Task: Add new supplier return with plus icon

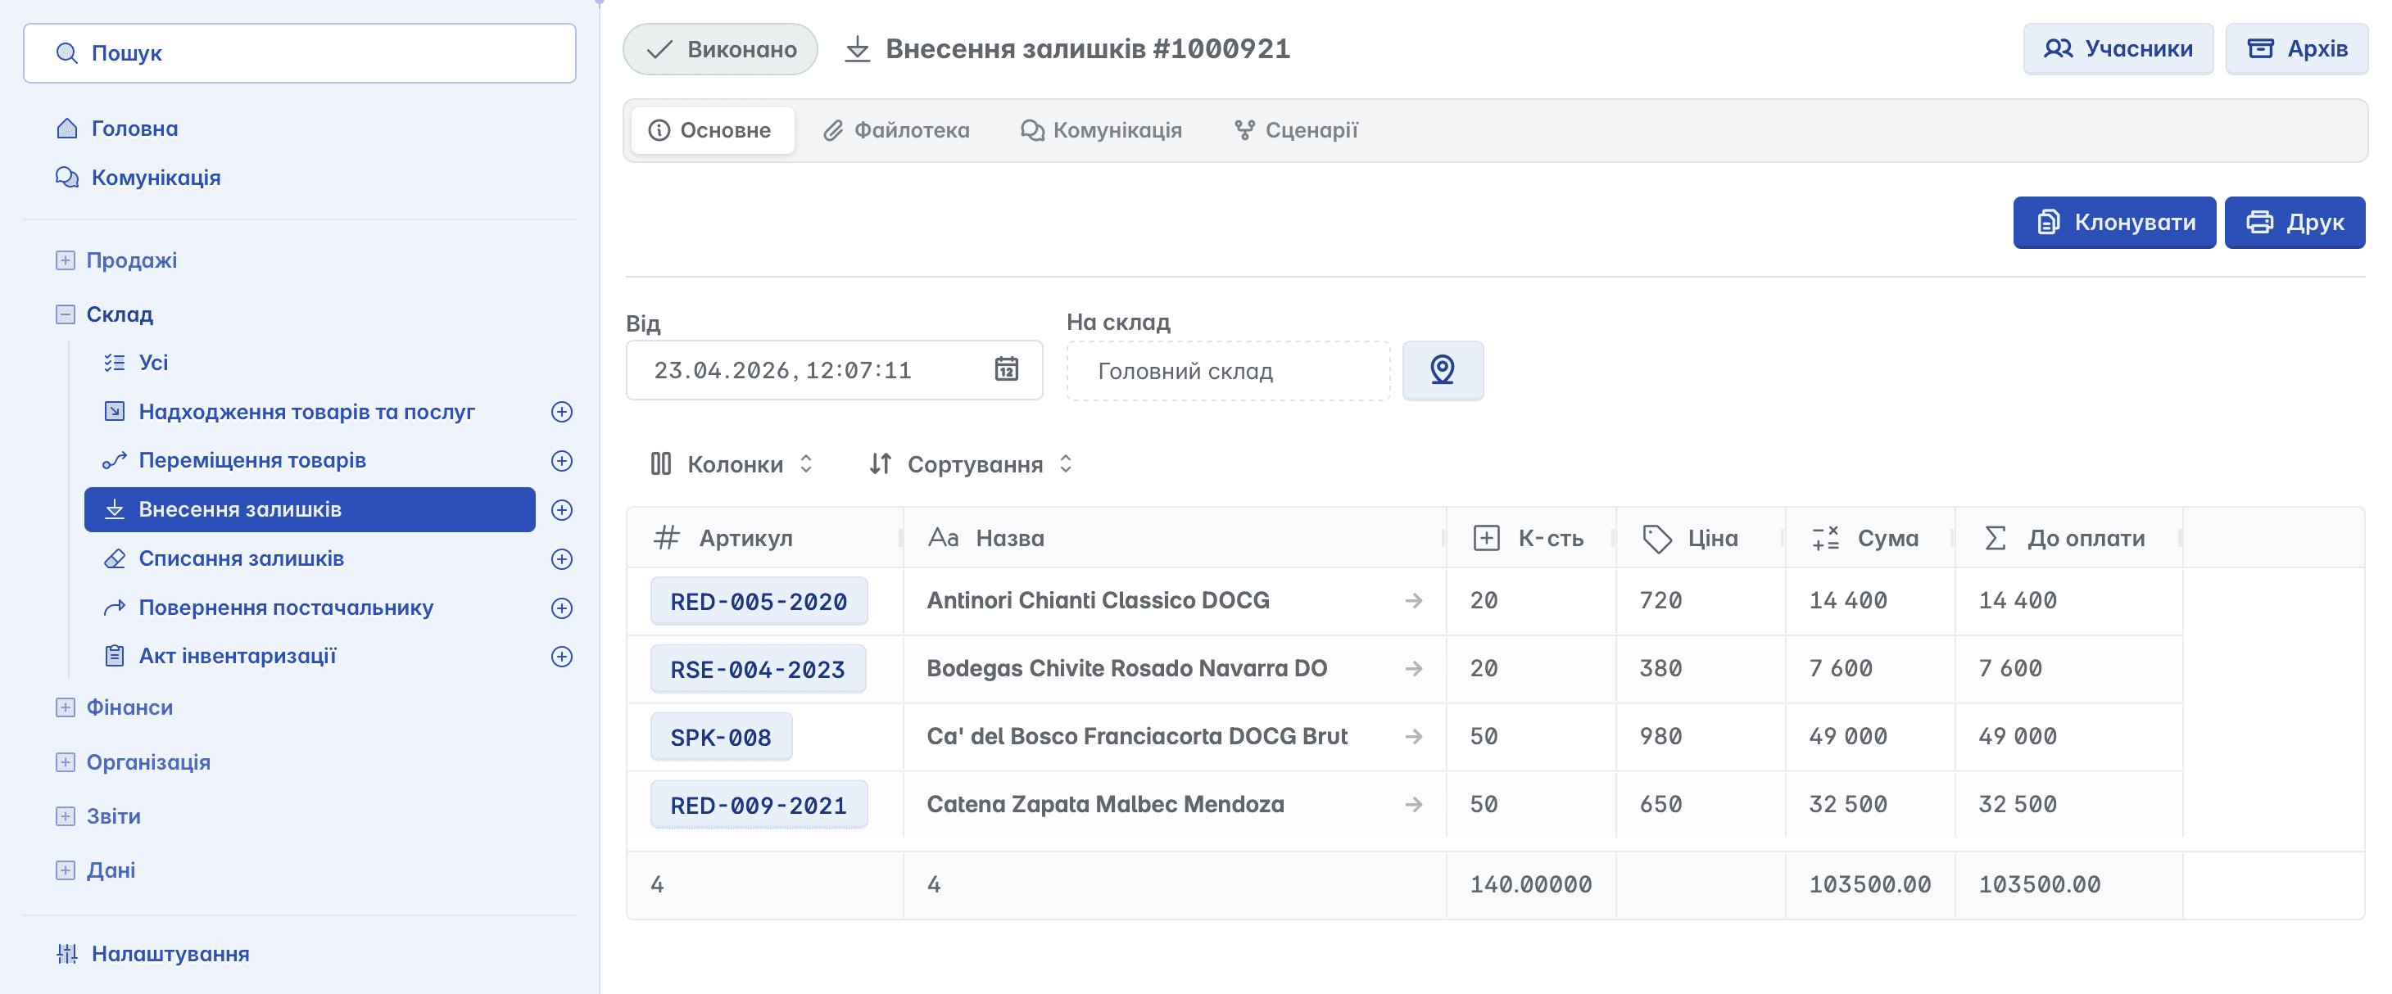Action: [562, 608]
